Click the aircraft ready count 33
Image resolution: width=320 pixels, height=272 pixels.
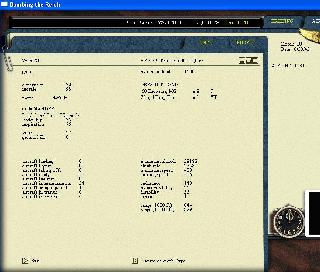[x=81, y=174]
